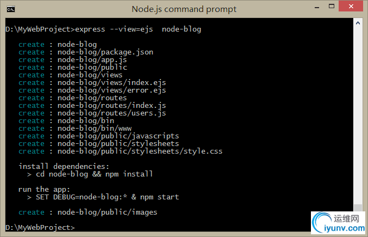This screenshot has height=237, width=368.
Task: Click the node-blog/app.js output line
Action: point(73,60)
